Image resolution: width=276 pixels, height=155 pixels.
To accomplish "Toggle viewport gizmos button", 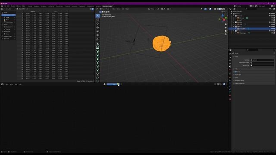I will 205,9.
